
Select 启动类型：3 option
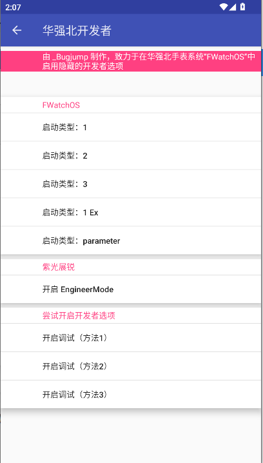[131, 184]
